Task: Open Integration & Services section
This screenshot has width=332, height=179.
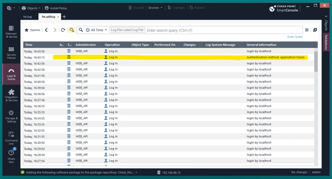Action: point(11,95)
